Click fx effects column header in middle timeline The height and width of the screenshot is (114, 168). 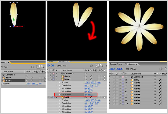(x=94, y=70)
